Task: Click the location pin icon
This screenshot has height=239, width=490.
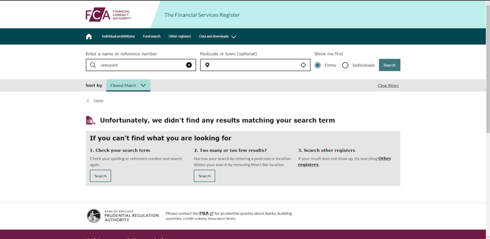Action: click(207, 65)
